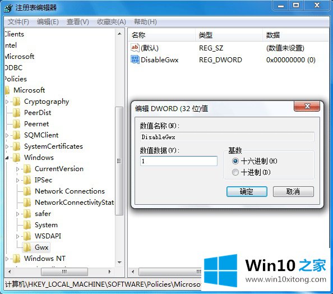
Task: Expand the WSDAPI tree node
Action: (x=17, y=236)
